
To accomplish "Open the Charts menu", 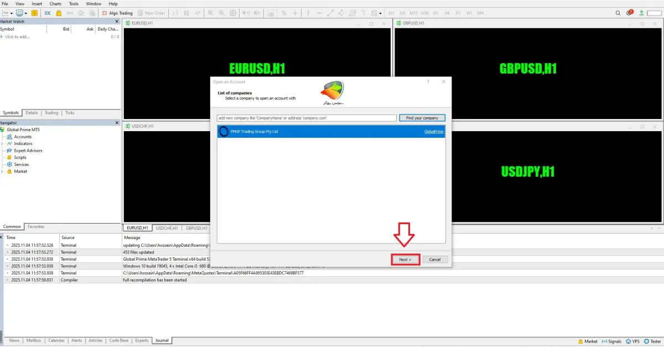I will (x=55, y=3).
